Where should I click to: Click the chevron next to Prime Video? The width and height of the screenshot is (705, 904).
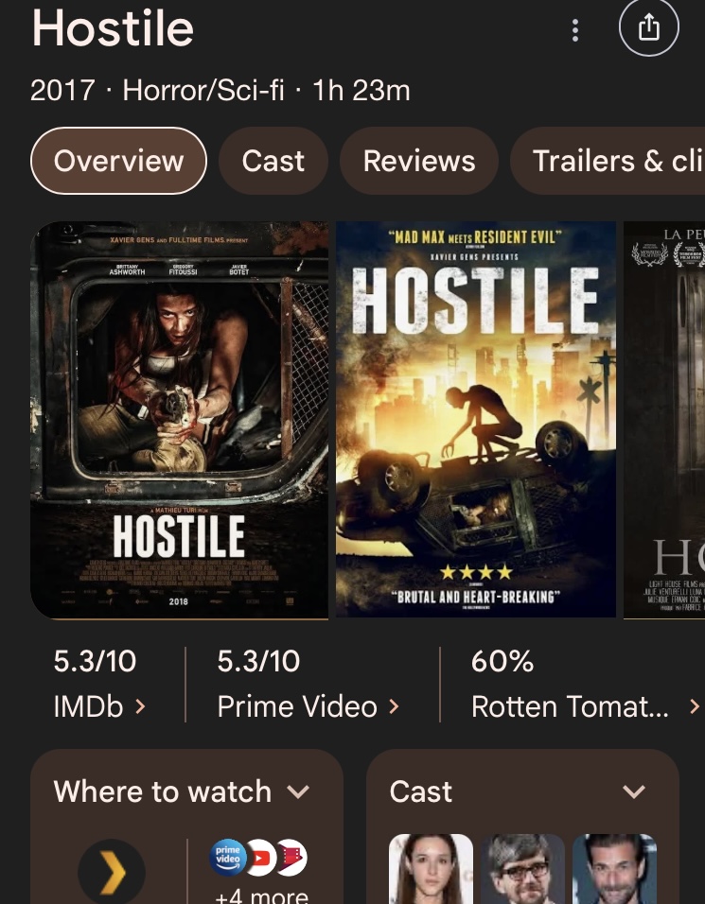[394, 706]
